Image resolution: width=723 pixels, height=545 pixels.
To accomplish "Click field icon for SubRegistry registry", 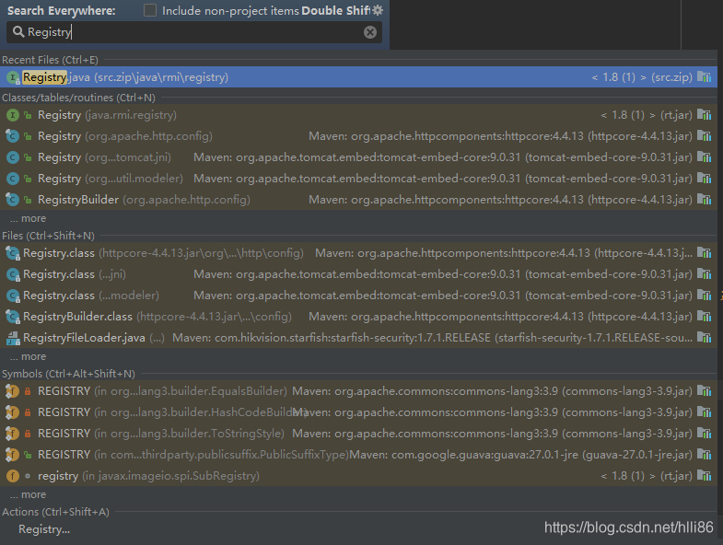I will click(x=13, y=476).
